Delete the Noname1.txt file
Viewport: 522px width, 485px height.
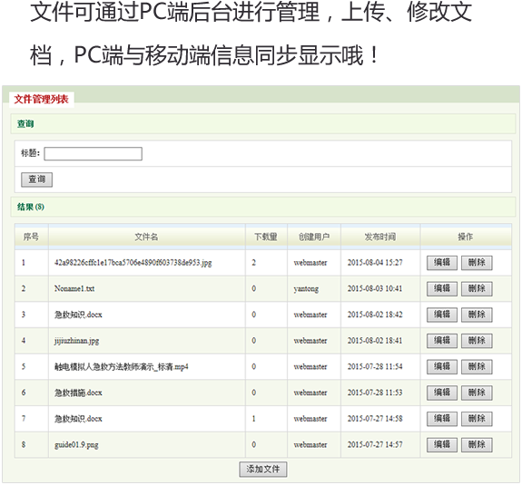477,288
